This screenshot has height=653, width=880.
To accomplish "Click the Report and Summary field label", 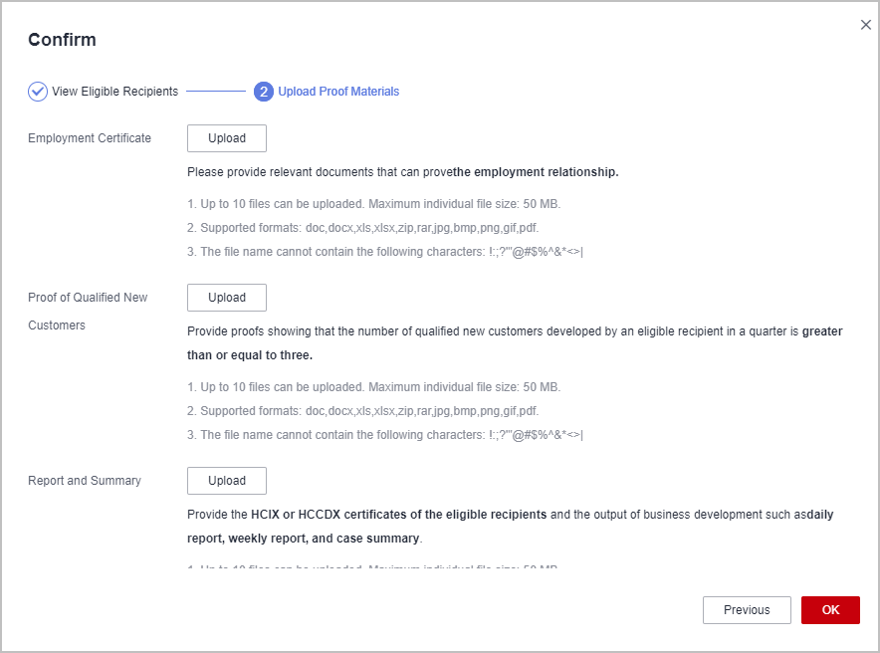I will (85, 481).
